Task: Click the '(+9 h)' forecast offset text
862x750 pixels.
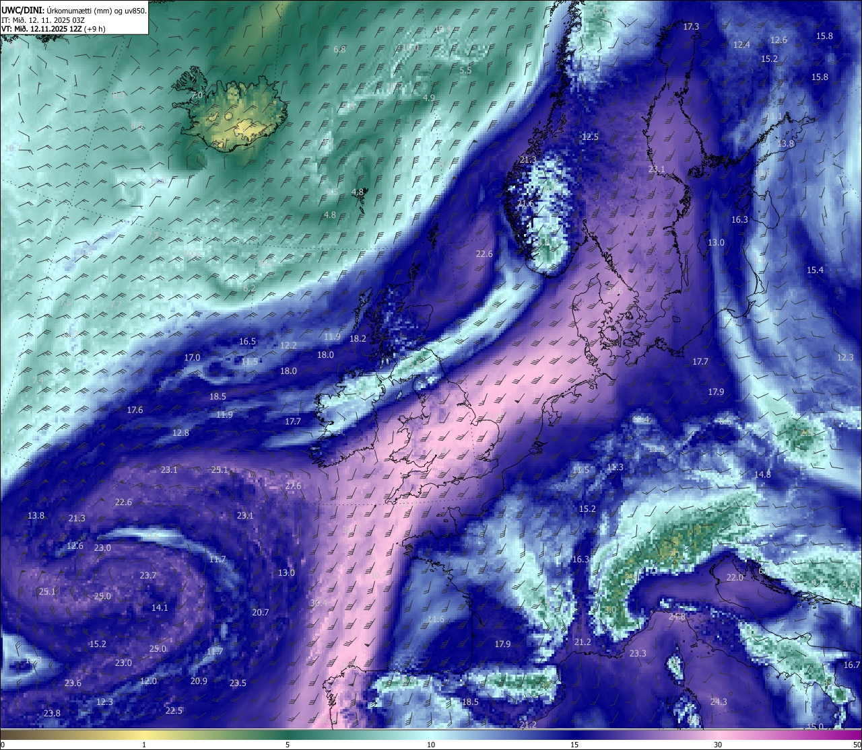Action: click(x=94, y=28)
